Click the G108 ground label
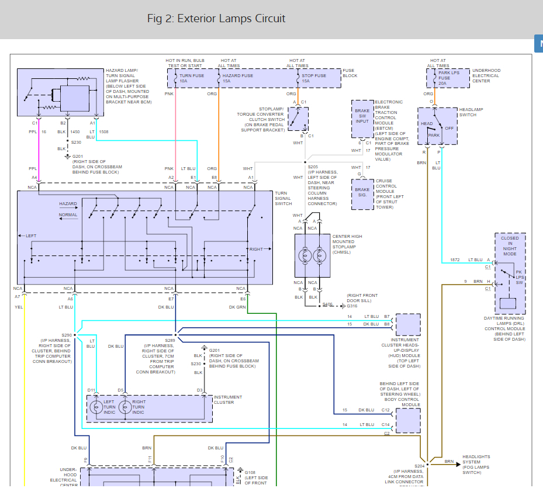 [250, 472]
